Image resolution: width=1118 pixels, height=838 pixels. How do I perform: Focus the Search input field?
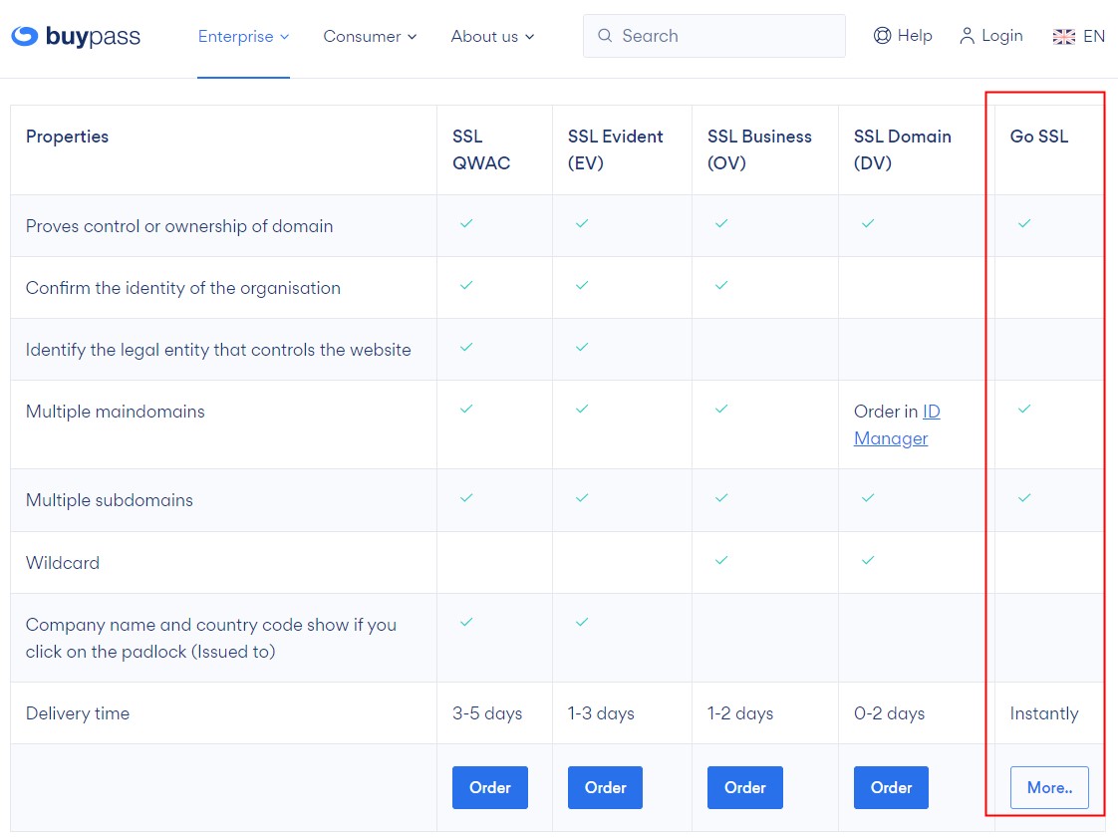click(x=714, y=36)
